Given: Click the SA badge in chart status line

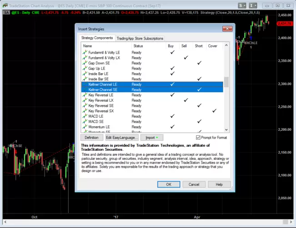Looking at the screenshot, I should coord(6,13).
